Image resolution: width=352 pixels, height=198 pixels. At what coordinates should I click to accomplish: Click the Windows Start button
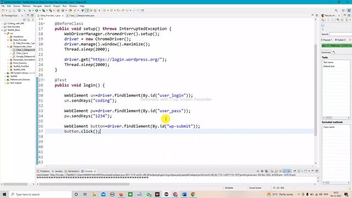pos(4,194)
